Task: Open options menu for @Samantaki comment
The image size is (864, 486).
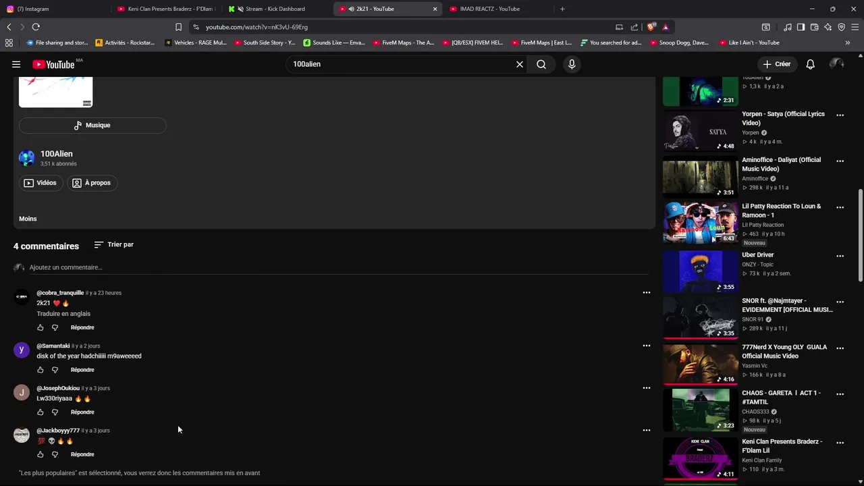Action: coord(647,346)
